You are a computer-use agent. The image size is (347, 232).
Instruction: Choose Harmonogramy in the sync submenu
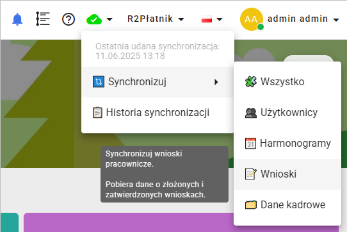pos(287,144)
